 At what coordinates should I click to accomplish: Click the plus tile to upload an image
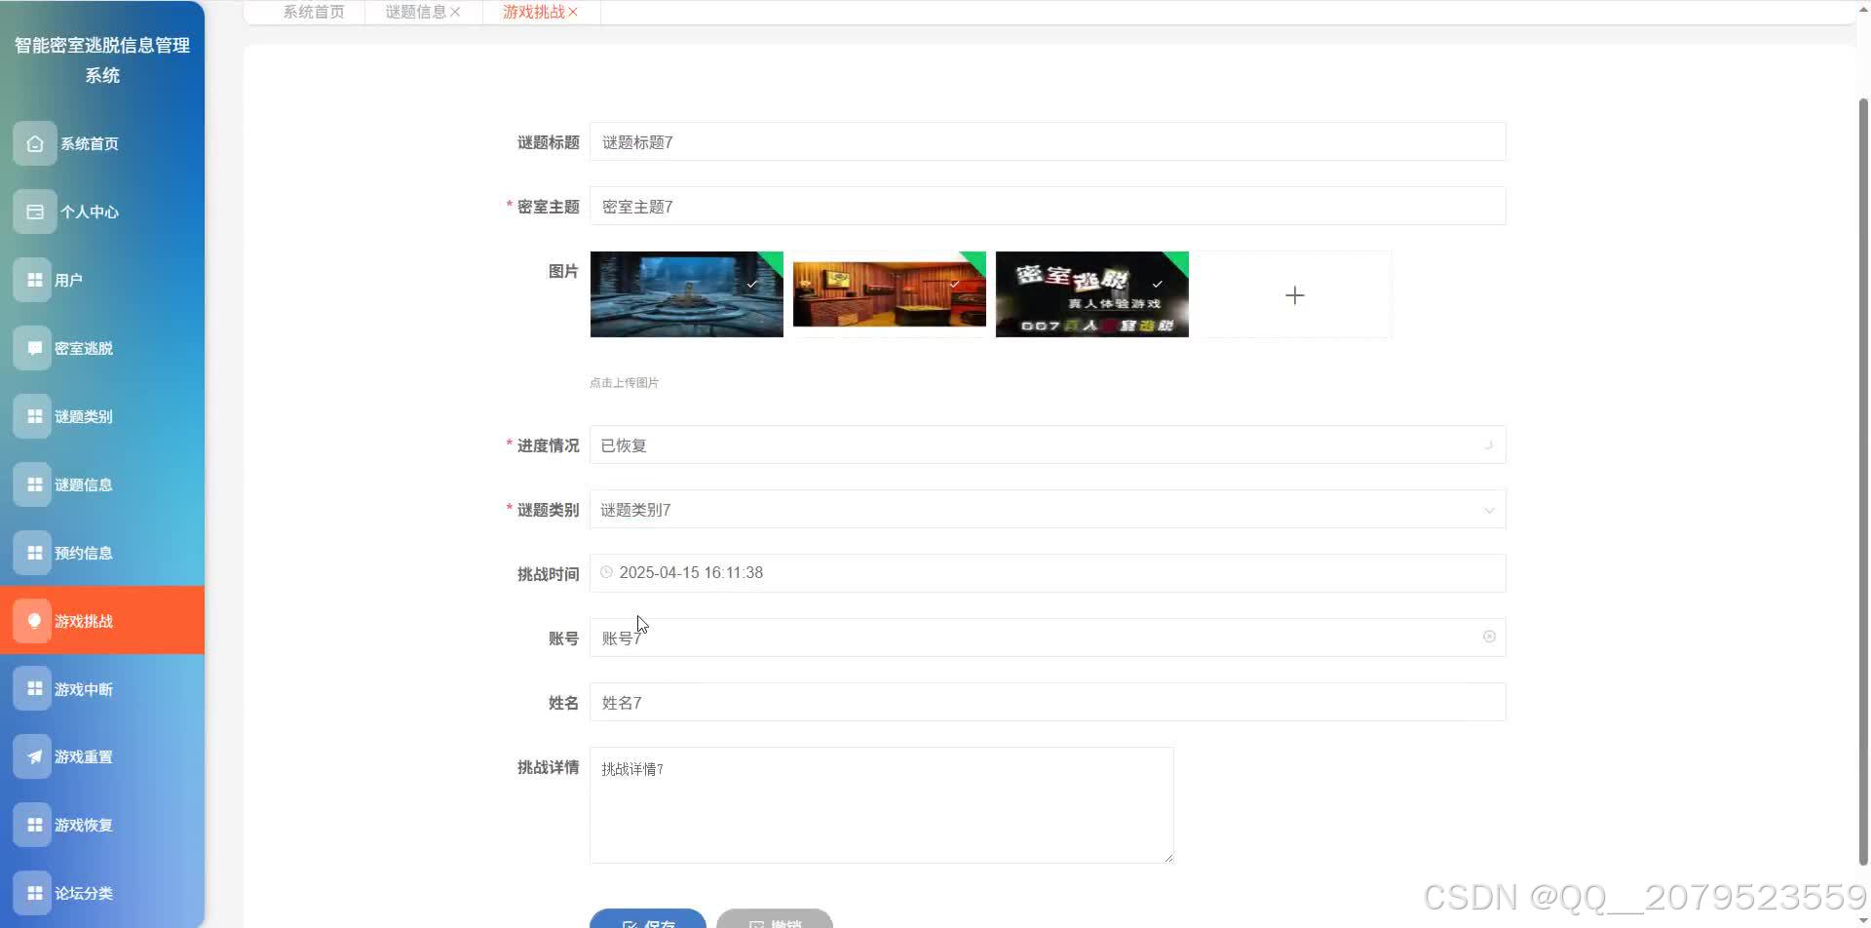tap(1295, 294)
